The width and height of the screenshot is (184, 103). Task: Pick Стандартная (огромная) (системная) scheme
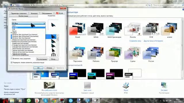[x=25, y=47]
